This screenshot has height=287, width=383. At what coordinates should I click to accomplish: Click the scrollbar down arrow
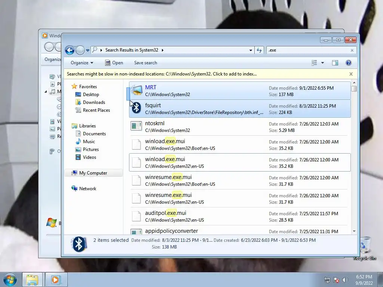point(354,231)
